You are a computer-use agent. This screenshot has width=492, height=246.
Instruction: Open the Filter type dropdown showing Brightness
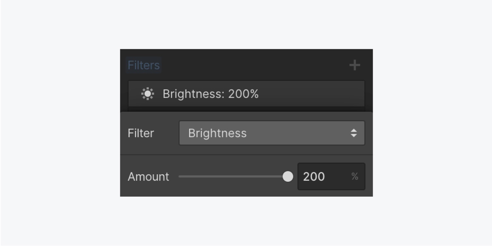[x=272, y=133]
